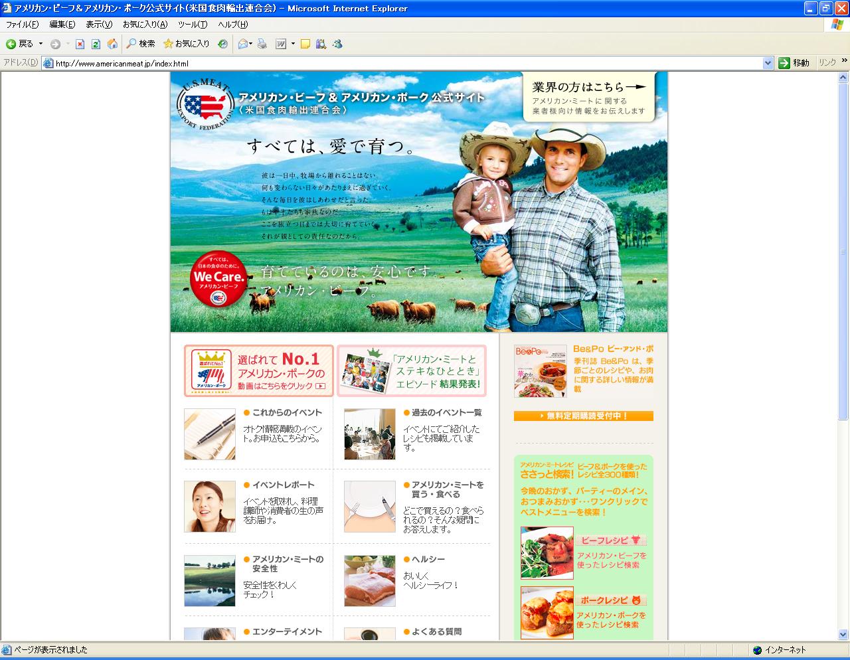Viewport: 850px width, 660px height.
Task: Open the 表示(V) menu
Action: [x=99, y=25]
